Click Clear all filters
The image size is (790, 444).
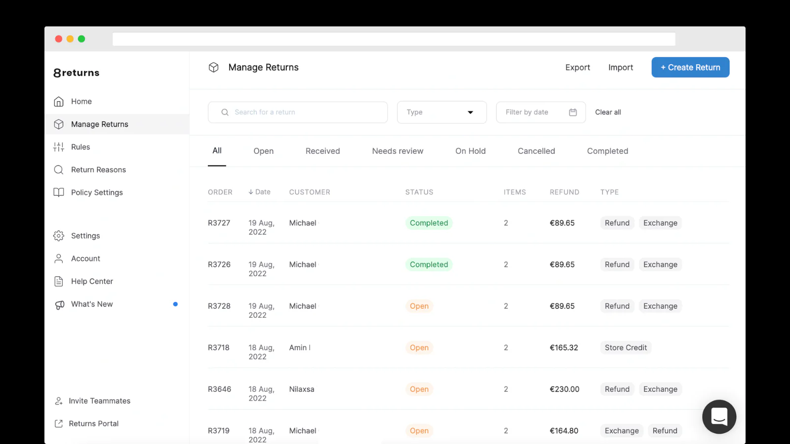608,112
